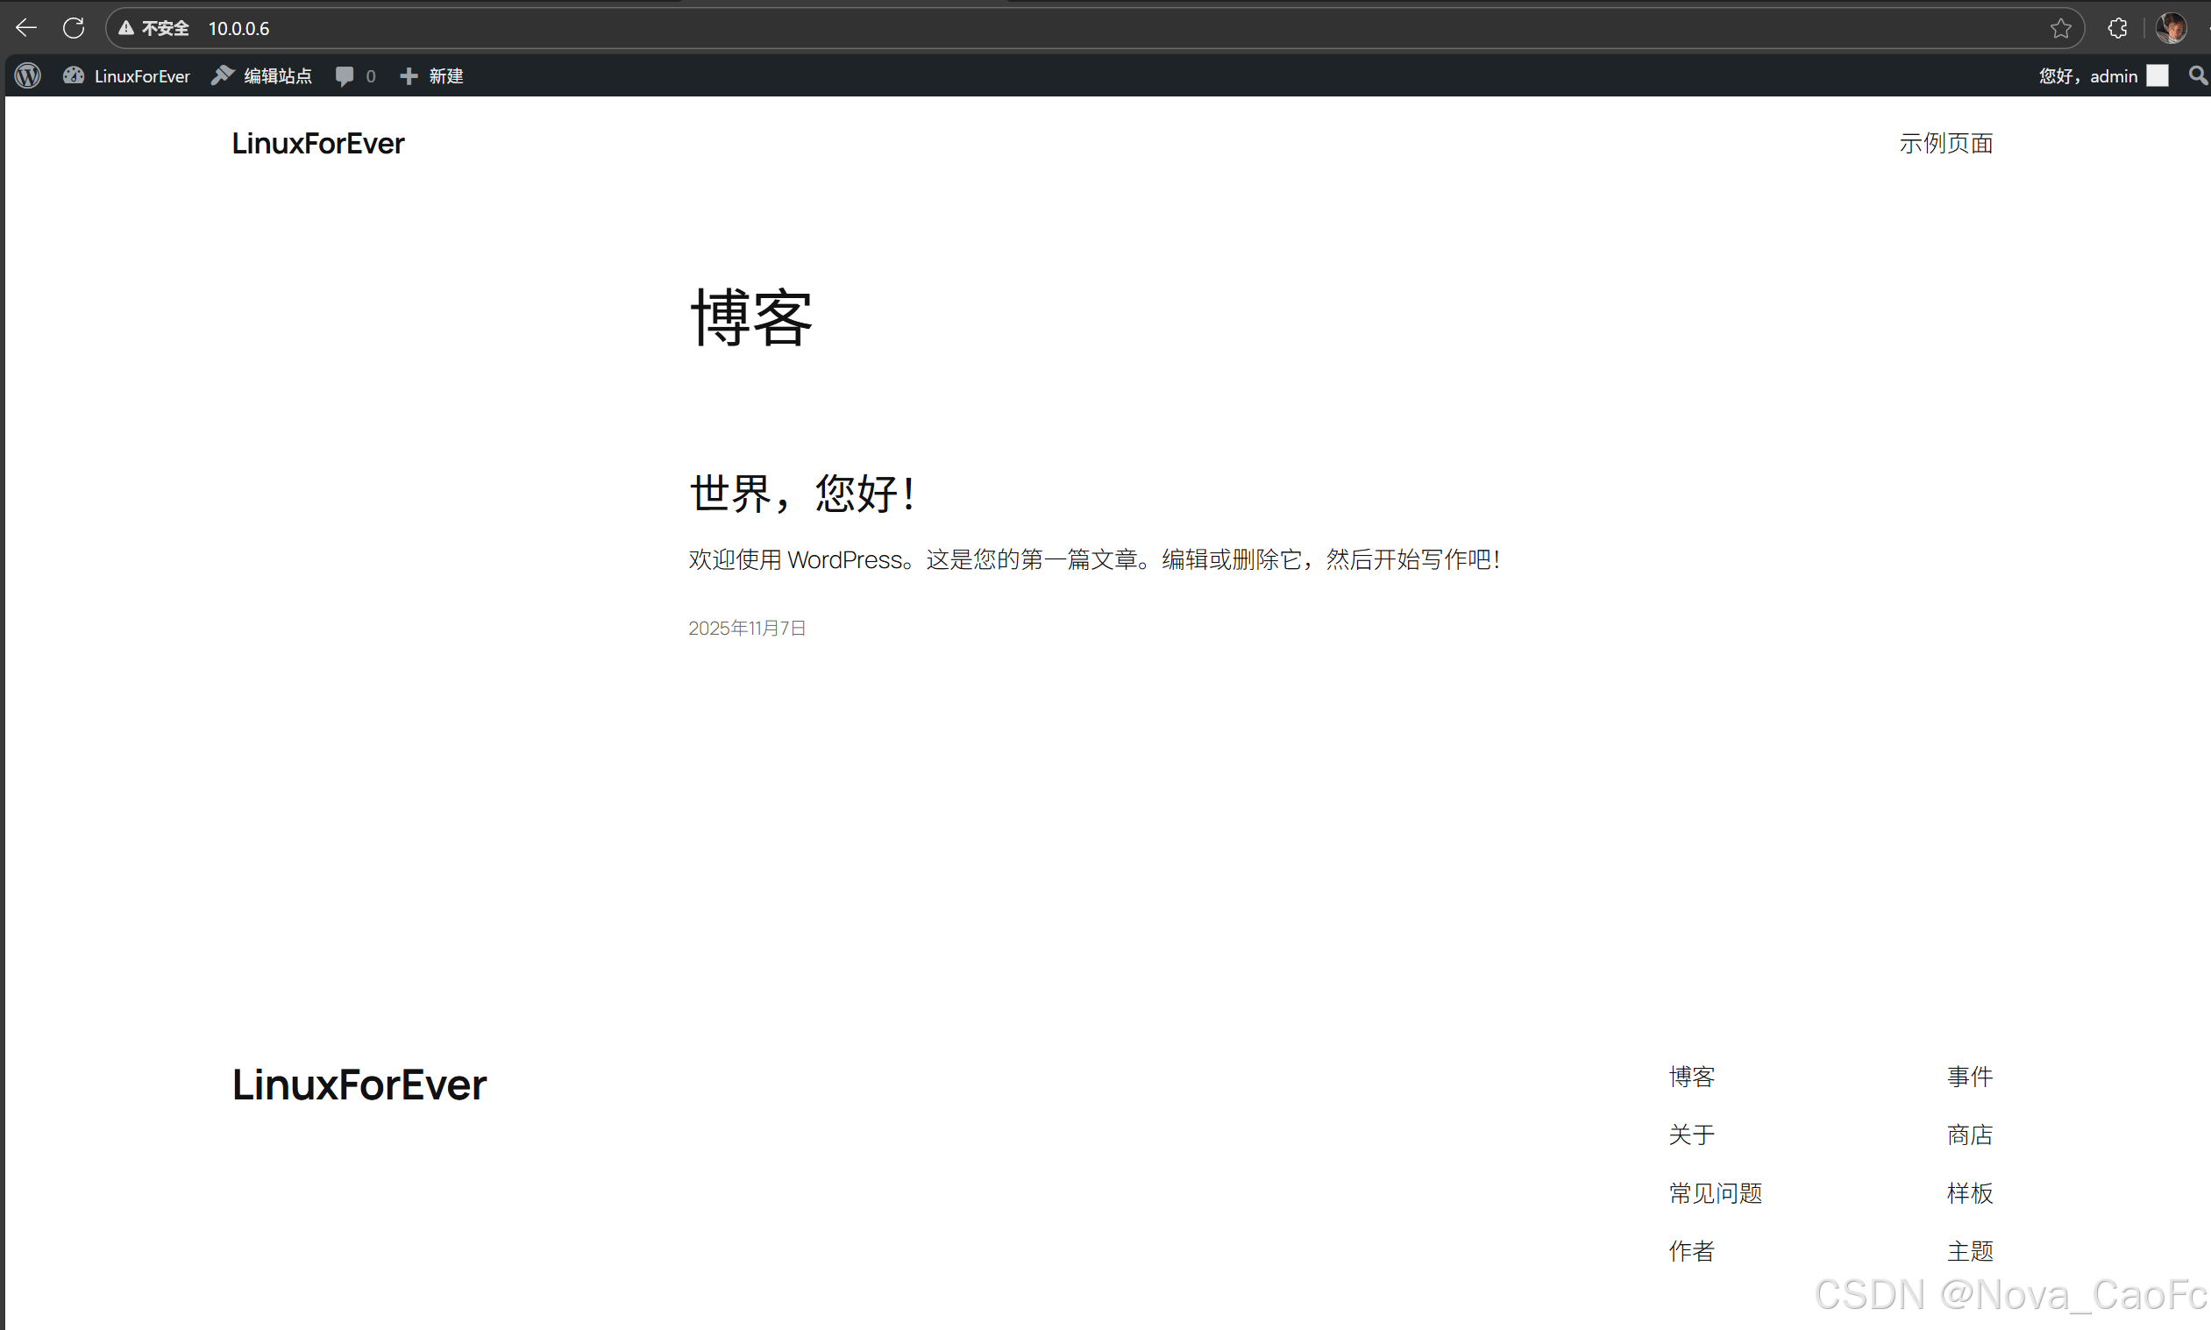Reload the page with refresh icon

74,28
